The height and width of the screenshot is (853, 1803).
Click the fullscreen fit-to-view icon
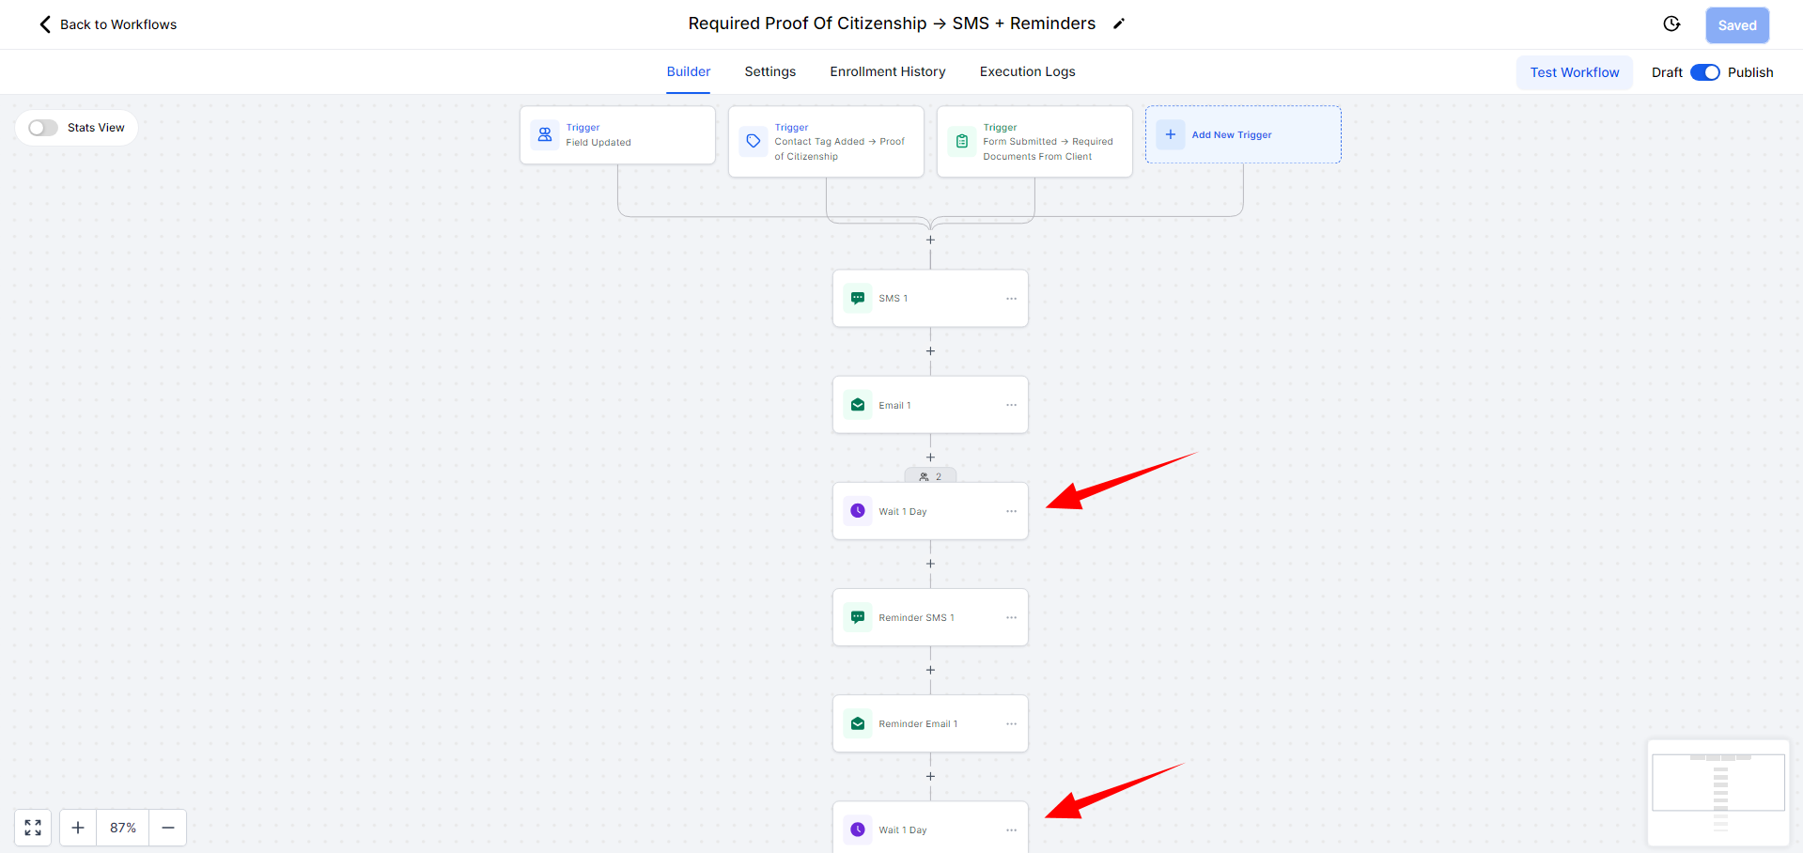33,828
